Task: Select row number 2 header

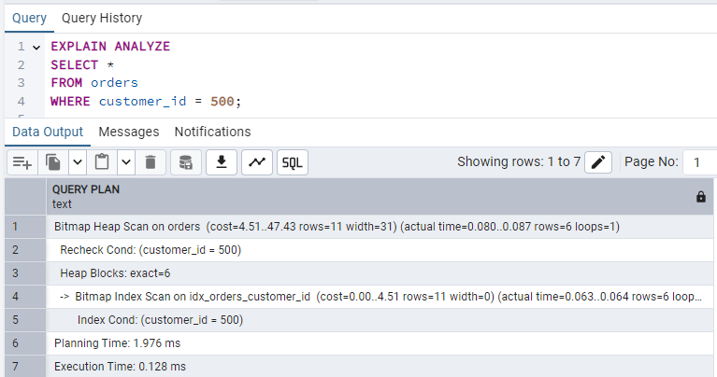Action: pos(25,250)
